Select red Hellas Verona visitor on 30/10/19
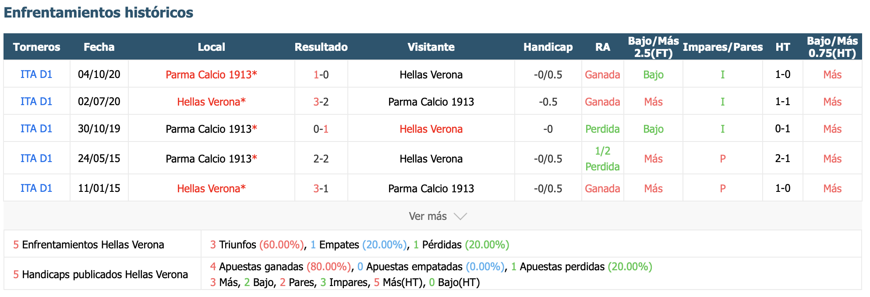This screenshot has height=297, width=870. point(431,129)
